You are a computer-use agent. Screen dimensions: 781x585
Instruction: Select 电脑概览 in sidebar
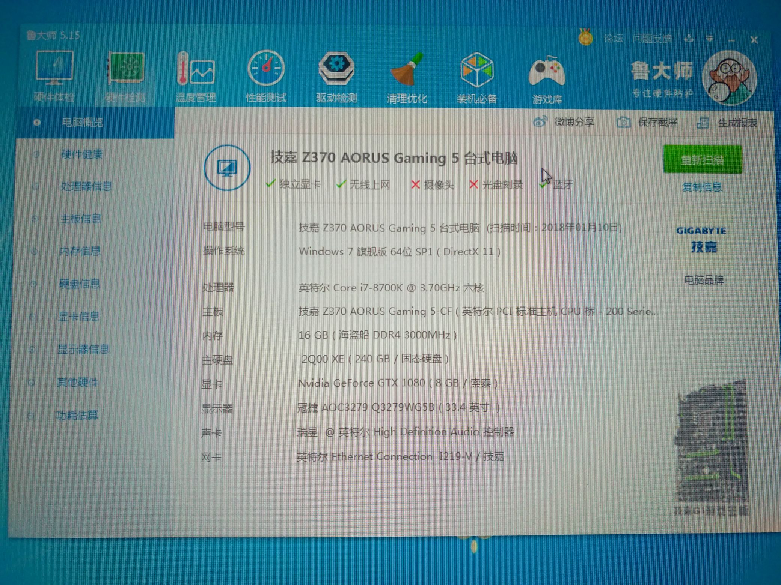95,122
